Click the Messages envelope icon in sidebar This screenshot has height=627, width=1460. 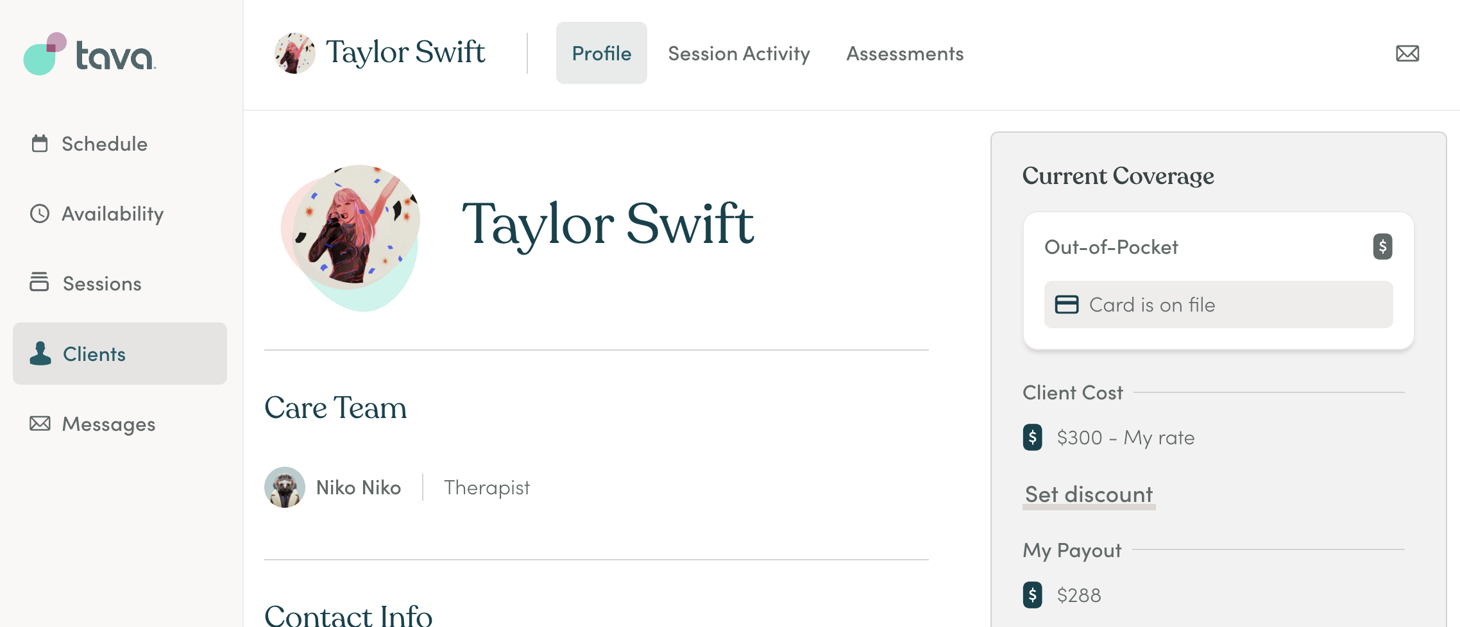coord(40,424)
